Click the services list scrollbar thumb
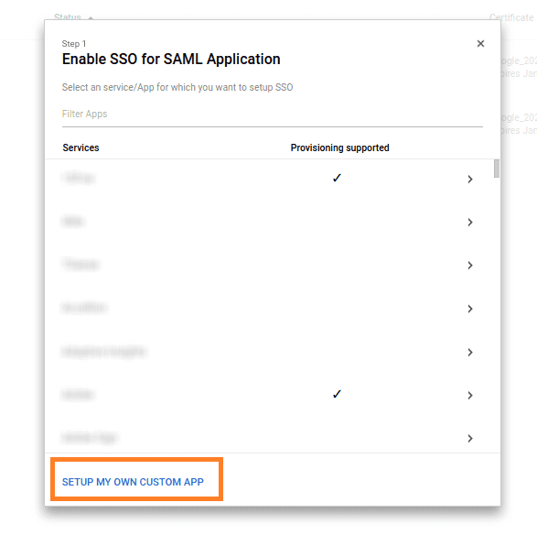The image size is (537, 535). click(496, 169)
